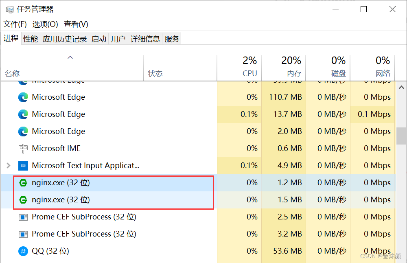Image resolution: width=407 pixels, height=263 pixels.
Task: Click the 53.6 MB memory value
Action: 288,251
